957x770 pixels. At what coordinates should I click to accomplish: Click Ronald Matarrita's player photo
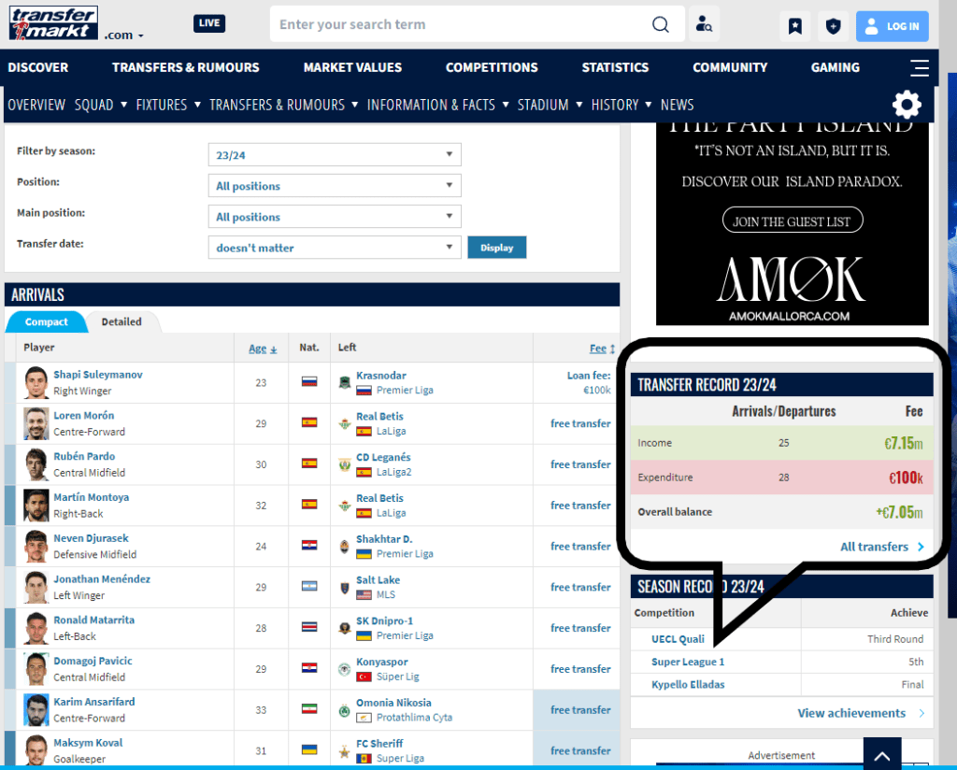36,628
